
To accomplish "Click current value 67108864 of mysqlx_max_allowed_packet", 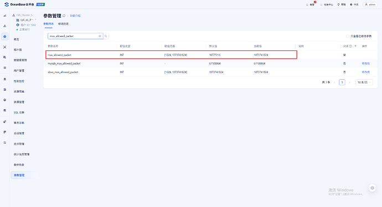I will click(x=260, y=64).
